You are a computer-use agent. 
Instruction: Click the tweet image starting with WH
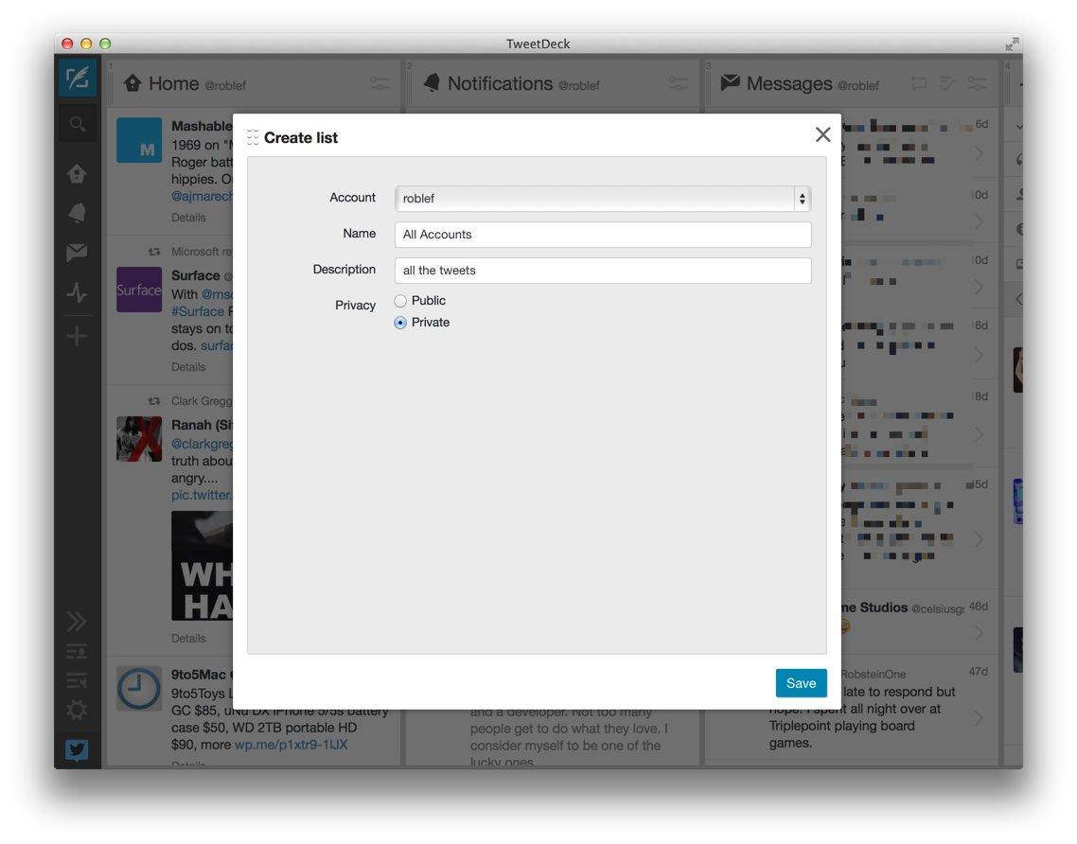(x=202, y=566)
